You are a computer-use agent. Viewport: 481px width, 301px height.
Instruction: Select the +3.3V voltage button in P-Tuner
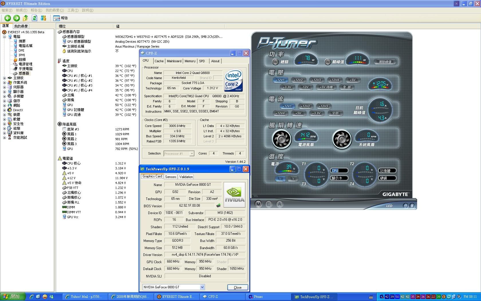pos(287,87)
